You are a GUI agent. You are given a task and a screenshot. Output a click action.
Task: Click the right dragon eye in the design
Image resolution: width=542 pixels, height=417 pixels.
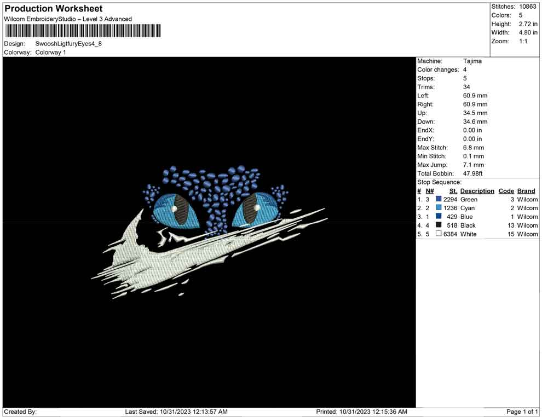click(x=255, y=209)
